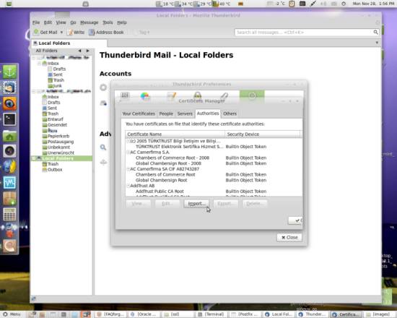Open Attachments pane in Thunderbird Preferences
397x318 pixels.
pos(224,96)
